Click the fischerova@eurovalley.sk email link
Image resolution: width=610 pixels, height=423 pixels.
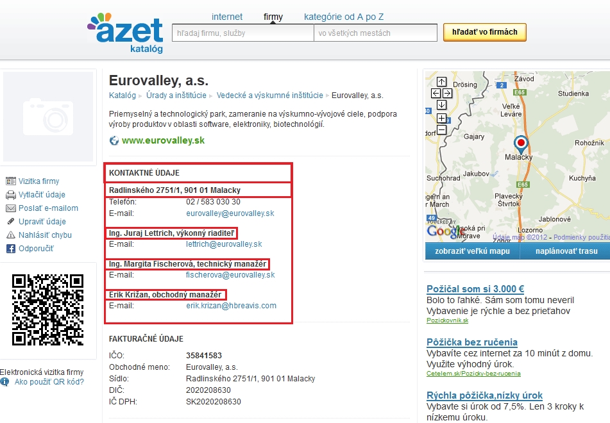230,275
